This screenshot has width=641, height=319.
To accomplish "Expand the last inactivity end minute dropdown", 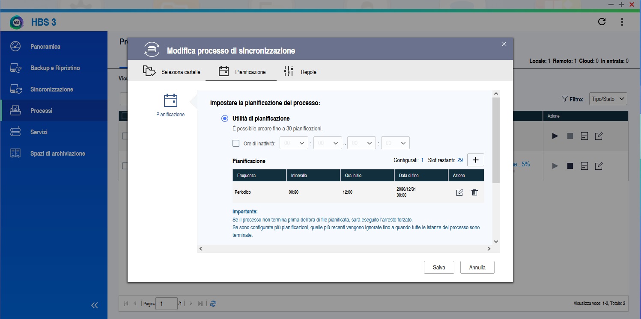I will point(395,143).
